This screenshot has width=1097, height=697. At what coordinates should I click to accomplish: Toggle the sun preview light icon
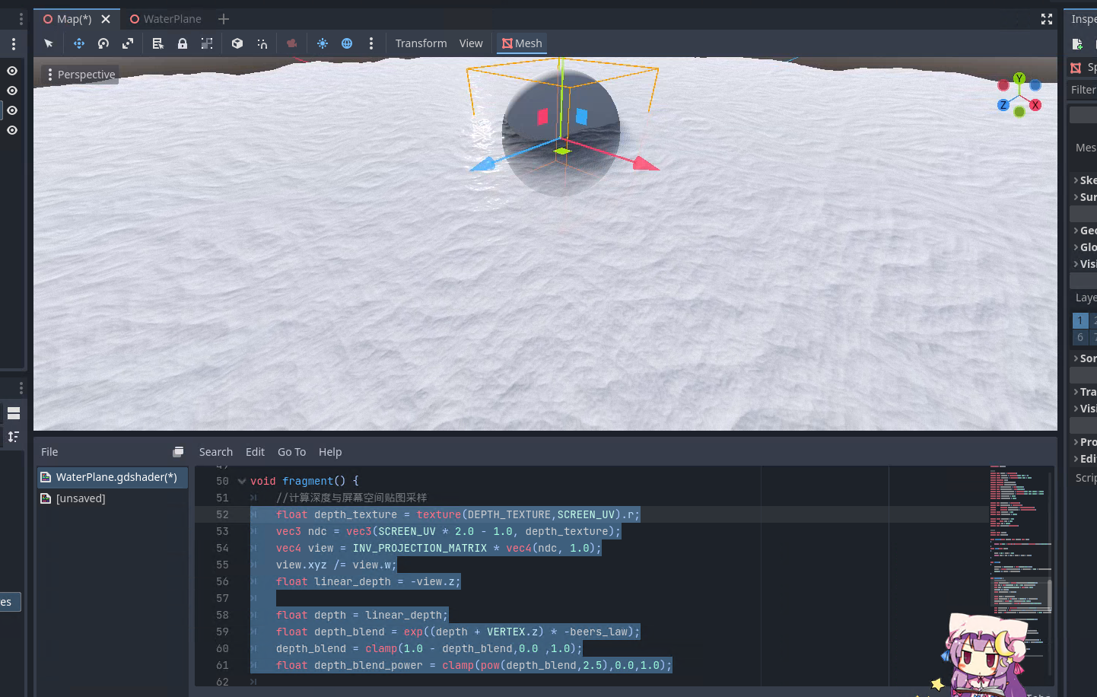(323, 43)
